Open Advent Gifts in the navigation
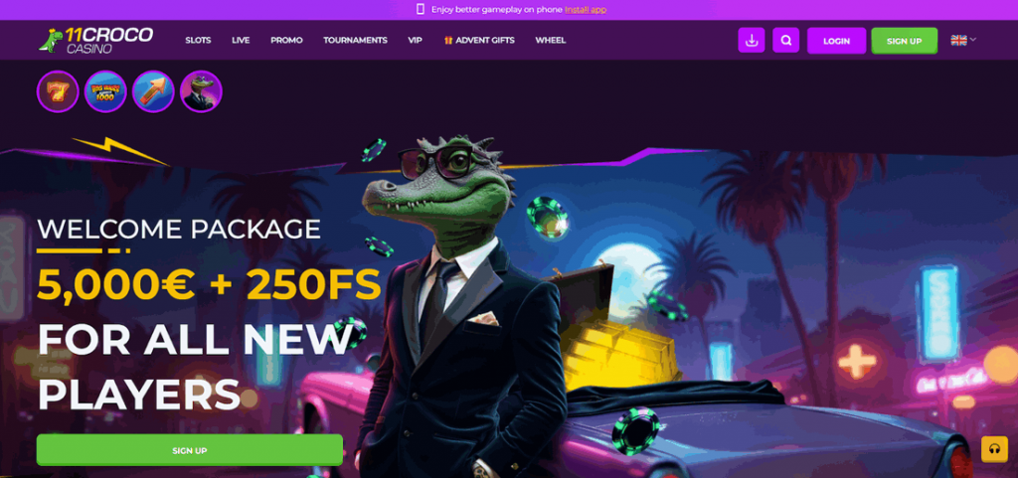This screenshot has width=1018, height=478. point(479,40)
